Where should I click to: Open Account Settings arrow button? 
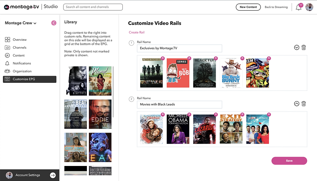coord(53,175)
